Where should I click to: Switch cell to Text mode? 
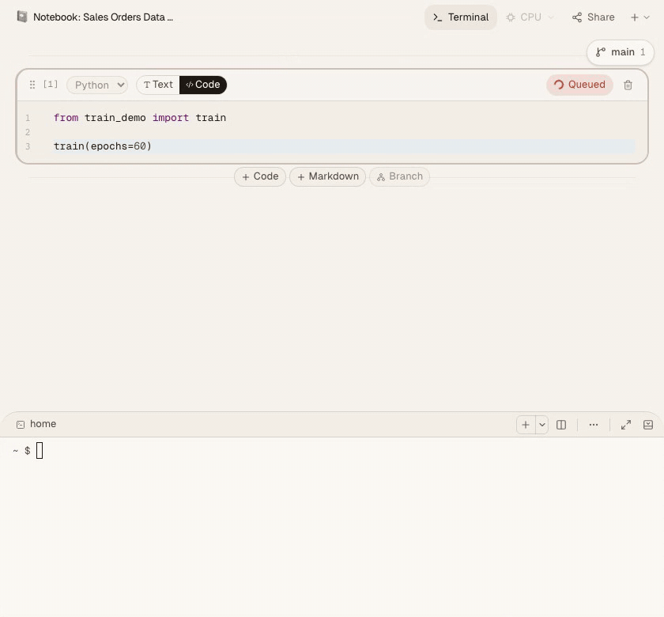click(158, 85)
